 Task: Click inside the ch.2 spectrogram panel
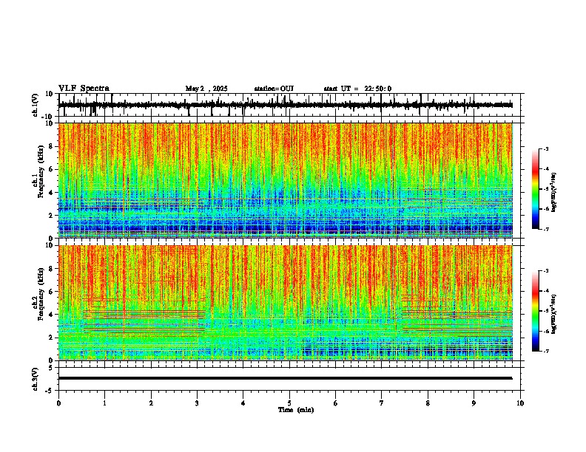[285, 303]
